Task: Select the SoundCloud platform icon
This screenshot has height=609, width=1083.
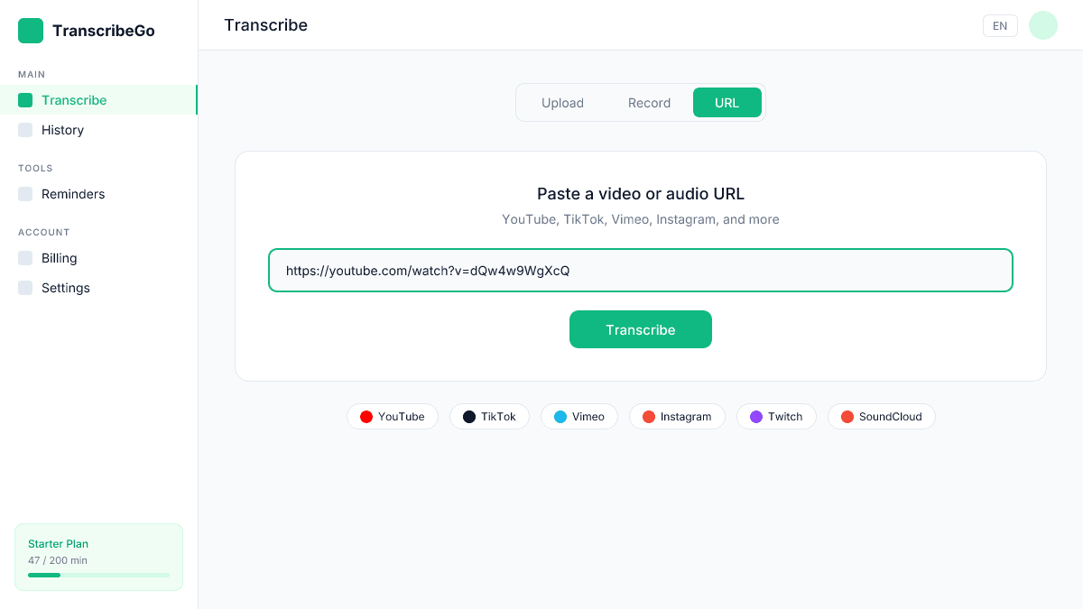Action: coord(847,416)
